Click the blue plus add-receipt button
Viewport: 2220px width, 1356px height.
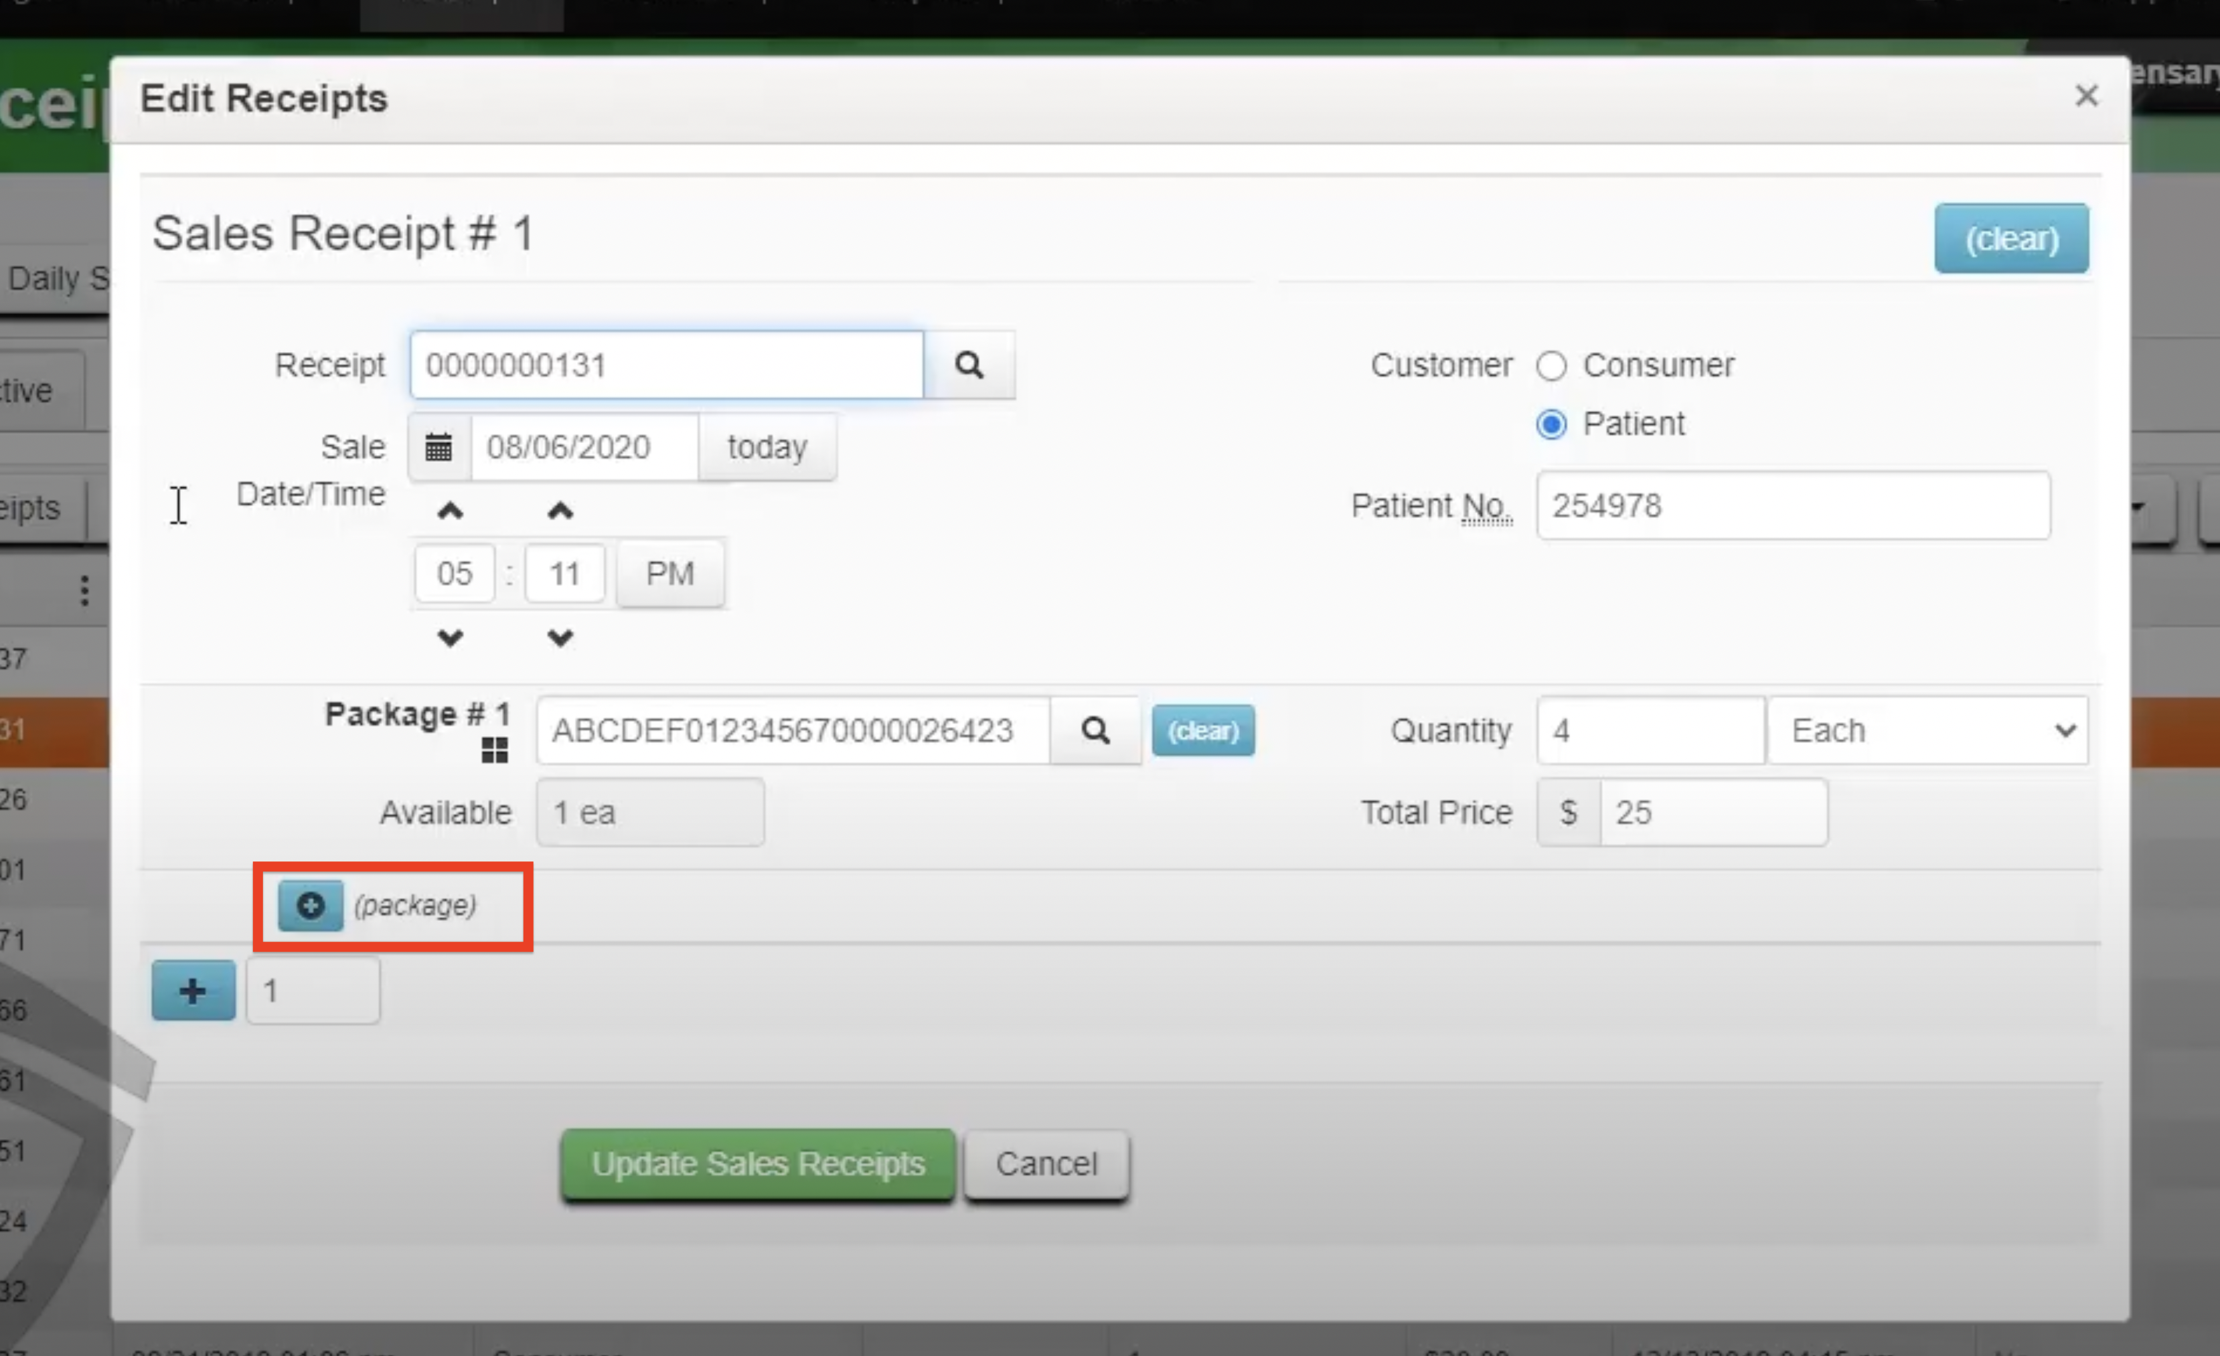click(x=193, y=991)
